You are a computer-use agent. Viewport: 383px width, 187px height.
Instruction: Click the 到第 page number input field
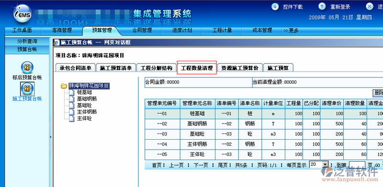click(357, 165)
